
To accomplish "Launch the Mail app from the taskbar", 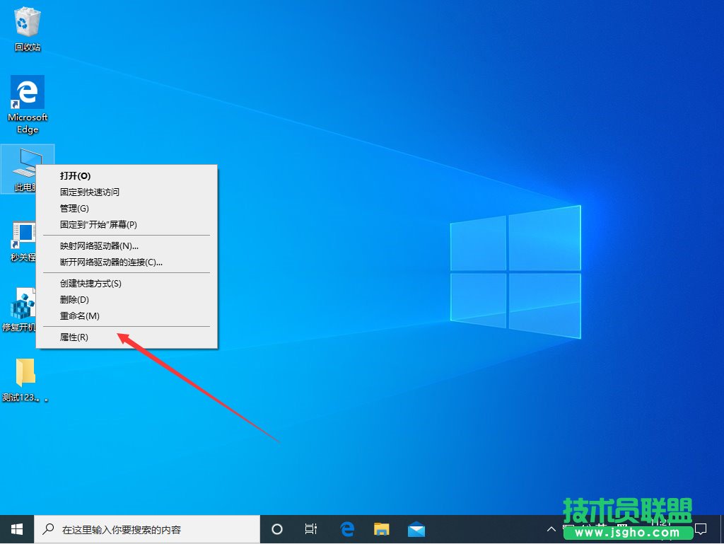I will click(416, 528).
